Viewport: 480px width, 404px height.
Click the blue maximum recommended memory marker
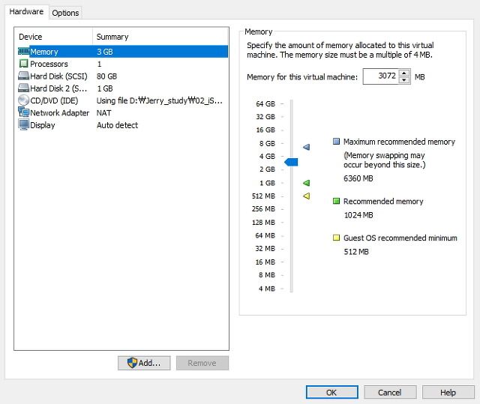[307, 147]
